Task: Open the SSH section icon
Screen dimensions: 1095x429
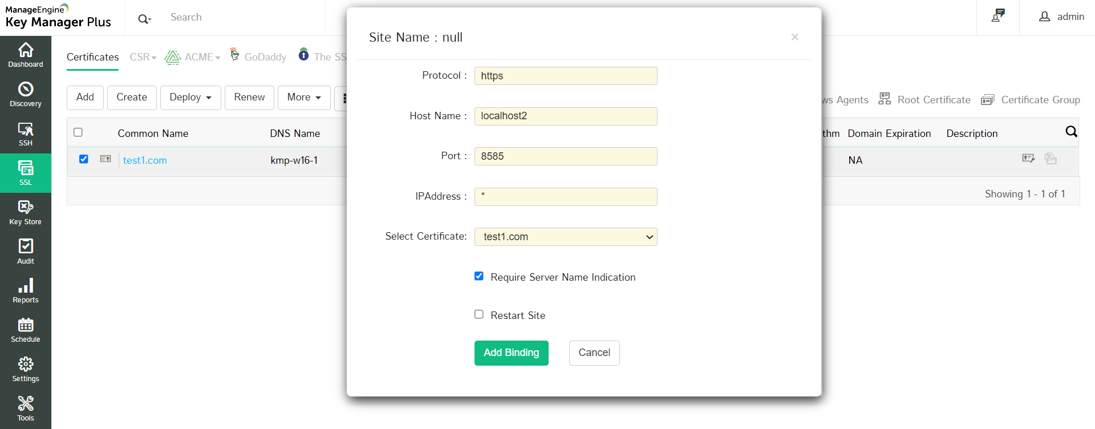Action: pyautogui.click(x=26, y=134)
